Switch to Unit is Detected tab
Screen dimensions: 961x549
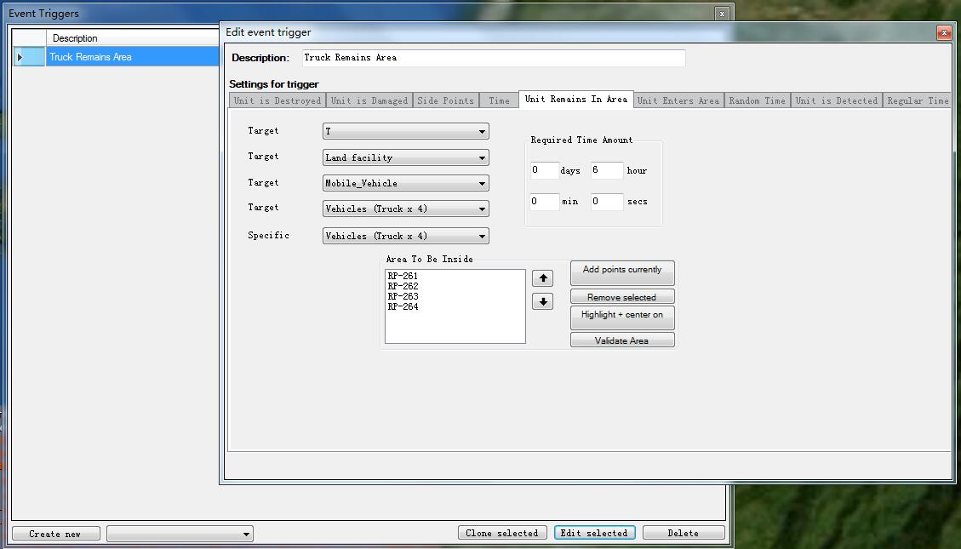click(x=837, y=100)
